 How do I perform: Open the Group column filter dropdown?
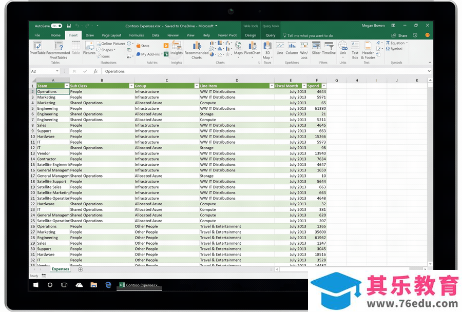(x=197, y=86)
